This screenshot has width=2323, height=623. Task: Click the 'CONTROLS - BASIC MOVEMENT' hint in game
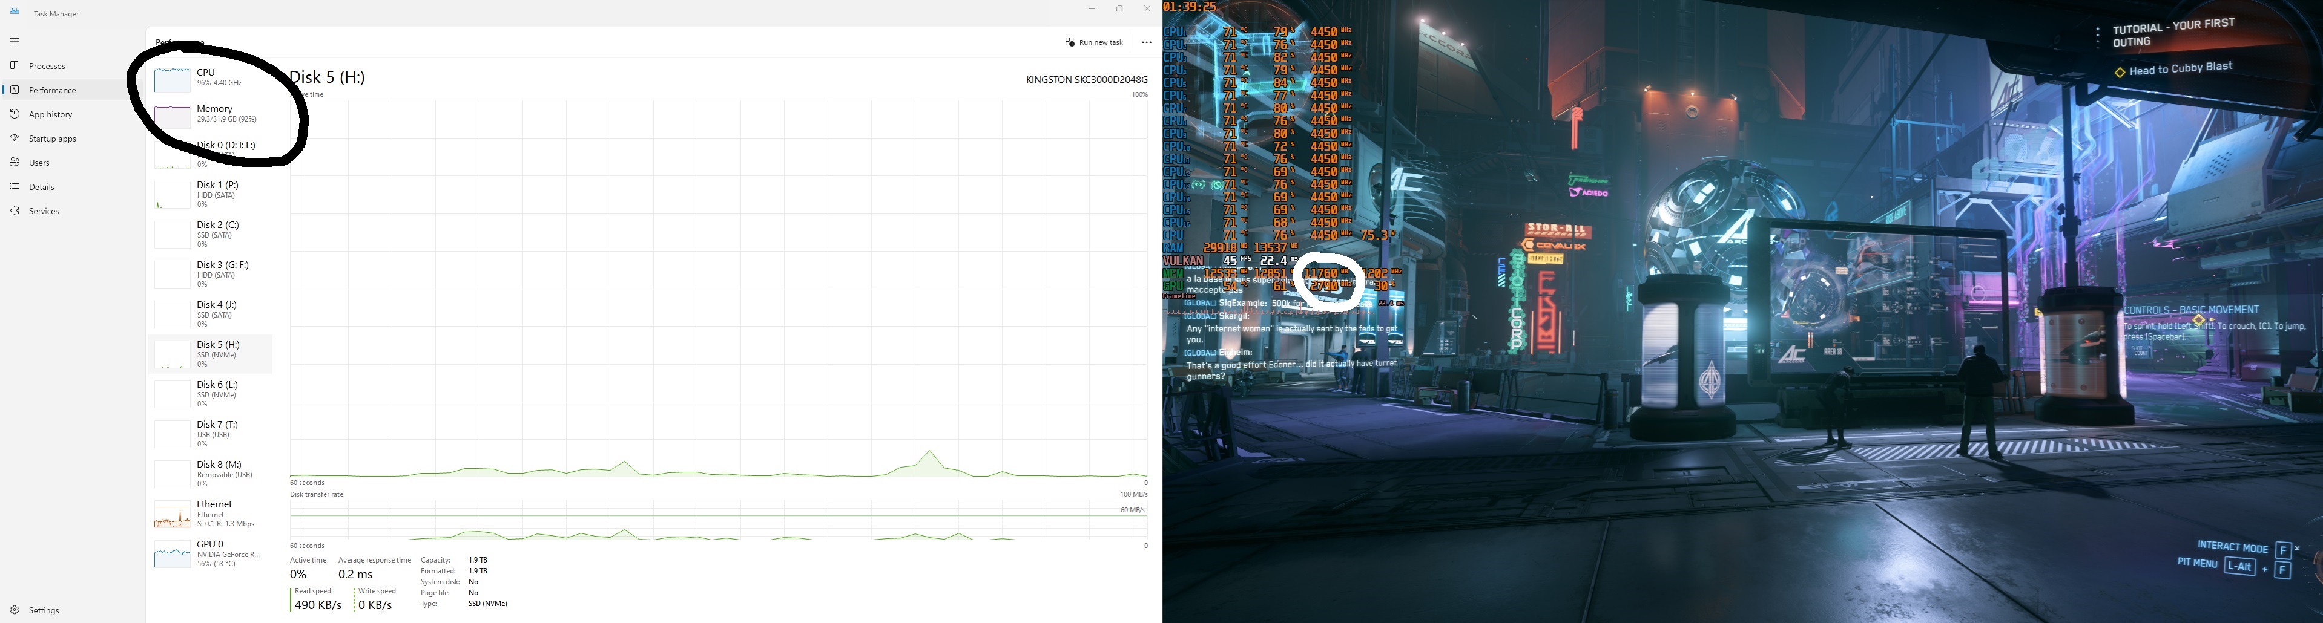click(x=2192, y=309)
